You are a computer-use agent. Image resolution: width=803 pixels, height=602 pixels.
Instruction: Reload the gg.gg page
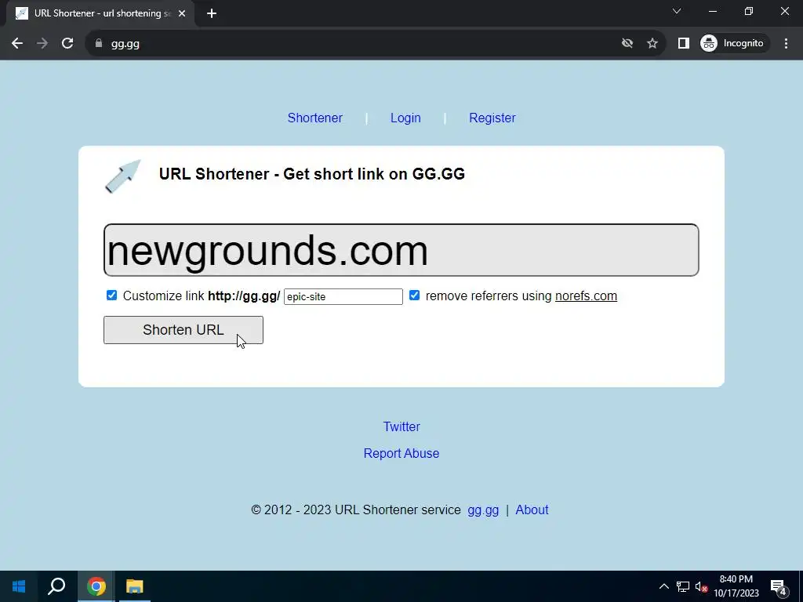[67, 44]
